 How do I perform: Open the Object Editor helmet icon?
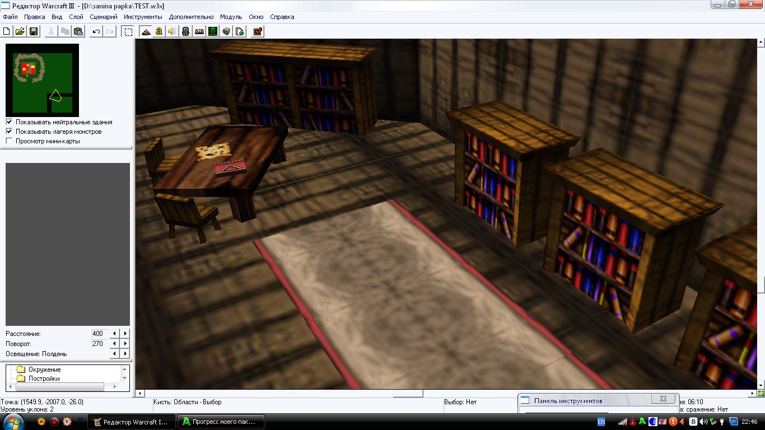pos(186,31)
